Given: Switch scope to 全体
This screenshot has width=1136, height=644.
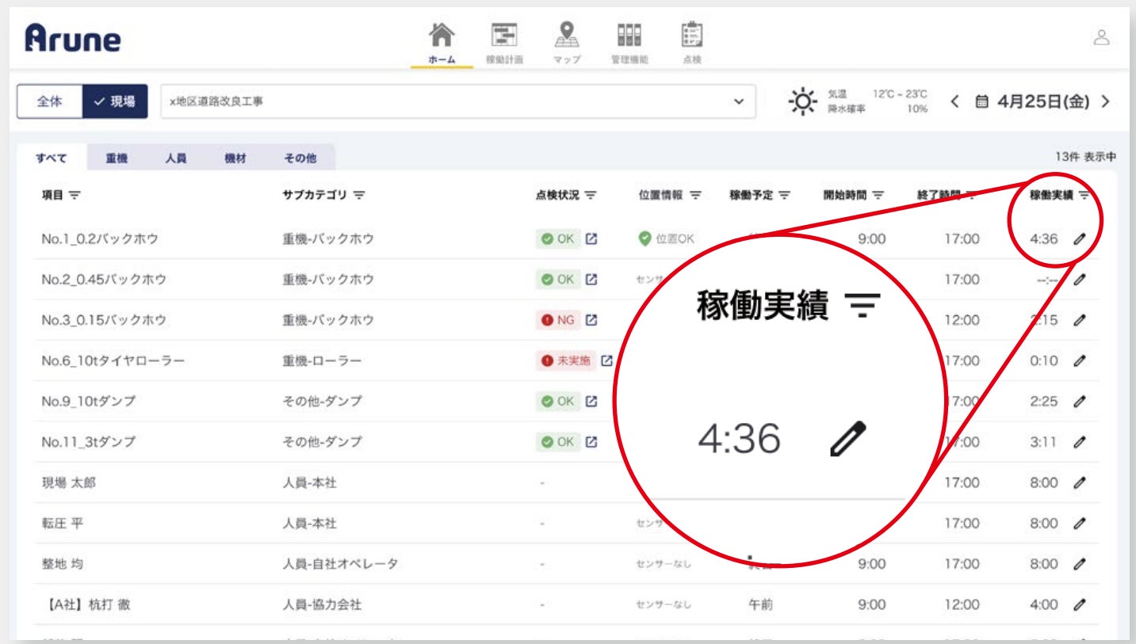Looking at the screenshot, I should pos(49,102).
